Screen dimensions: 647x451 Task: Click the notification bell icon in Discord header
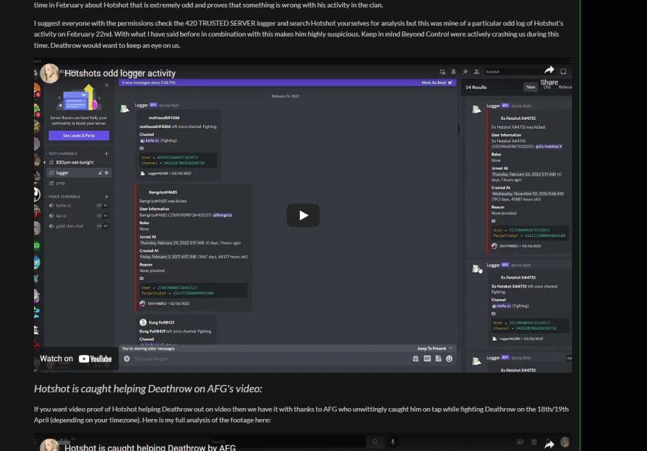453,72
